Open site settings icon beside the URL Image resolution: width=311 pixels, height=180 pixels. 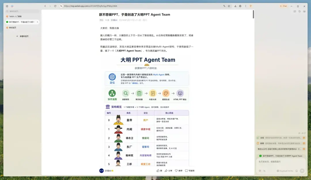[x=61, y=6]
